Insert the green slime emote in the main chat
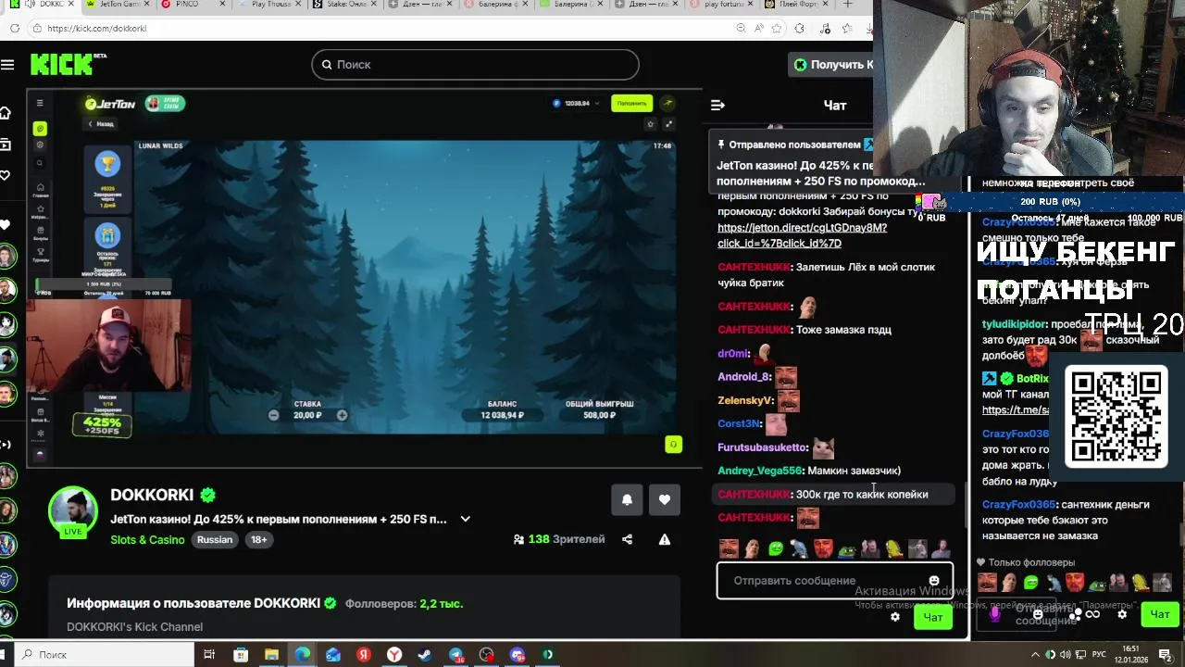Viewport: 1185px width, 667px height. [x=776, y=549]
